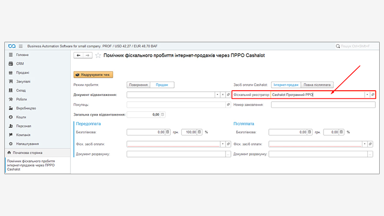Clear the Документ відвантаження field with X
384x216 pixels.
point(222,95)
